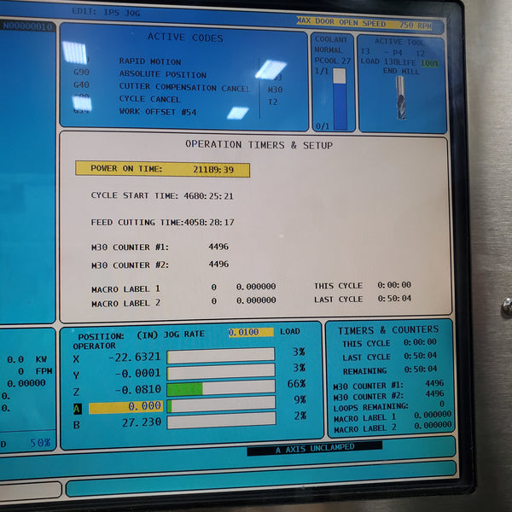Select MACRO LABEL 2 in Operation Timers

183,302
